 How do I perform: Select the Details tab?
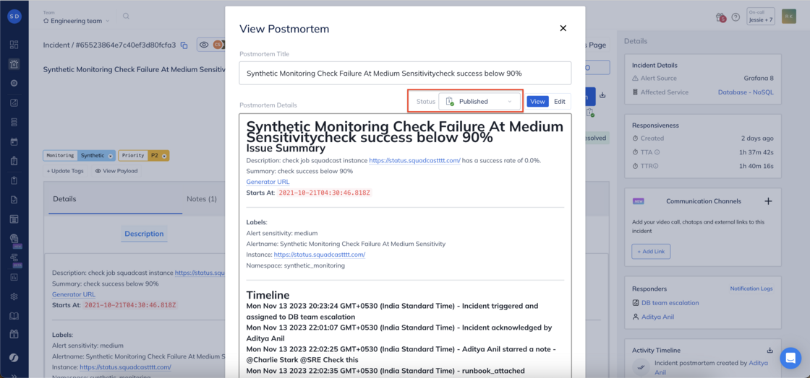pos(64,199)
